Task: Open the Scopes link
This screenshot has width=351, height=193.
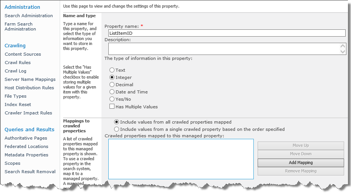Action: pos(13,163)
